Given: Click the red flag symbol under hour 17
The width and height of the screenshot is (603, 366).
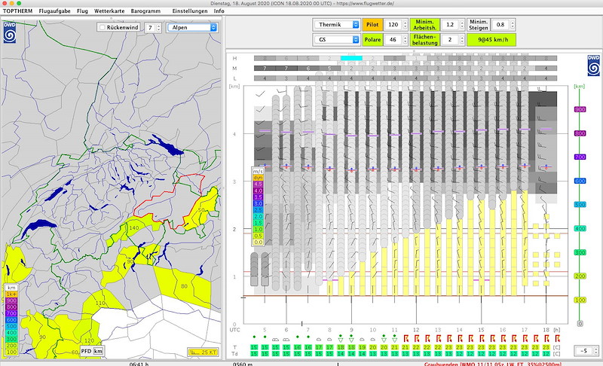Looking at the screenshot, I should point(525,338).
